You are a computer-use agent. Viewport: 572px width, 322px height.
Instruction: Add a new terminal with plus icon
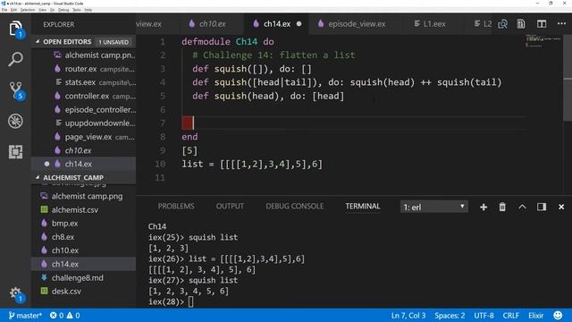pos(484,208)
